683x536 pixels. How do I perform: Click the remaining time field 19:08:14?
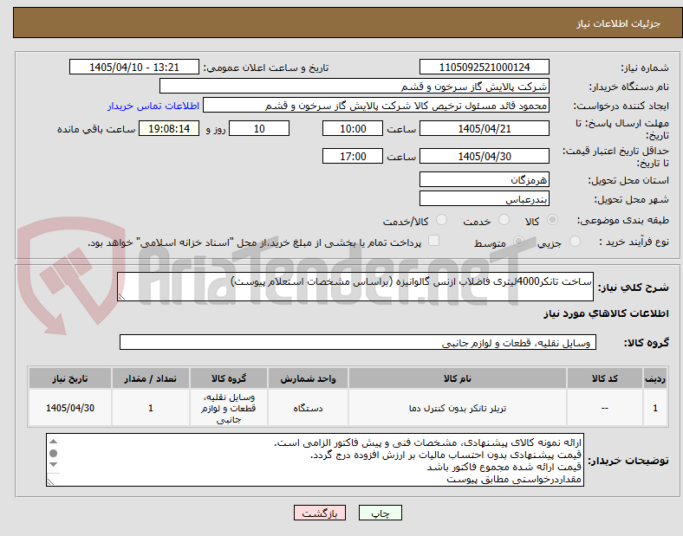point(169,129)
